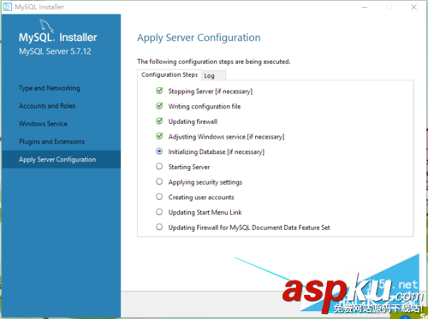Viewport: 428px width, 319px height.
Task: Click the 'Applying security settings' text
Action: pos(205,182)
